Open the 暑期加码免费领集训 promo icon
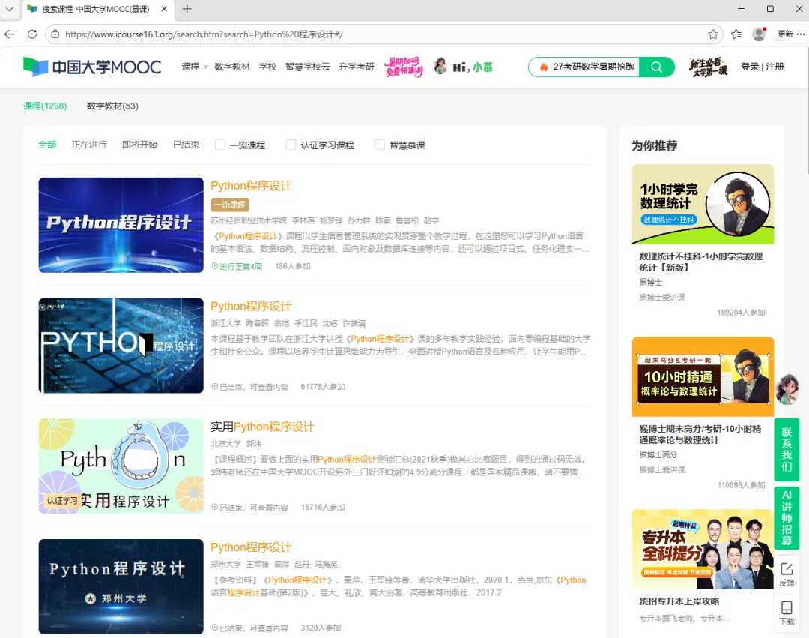Image resolution: width=809 pixels, height=638 pixels. [404, 67]
